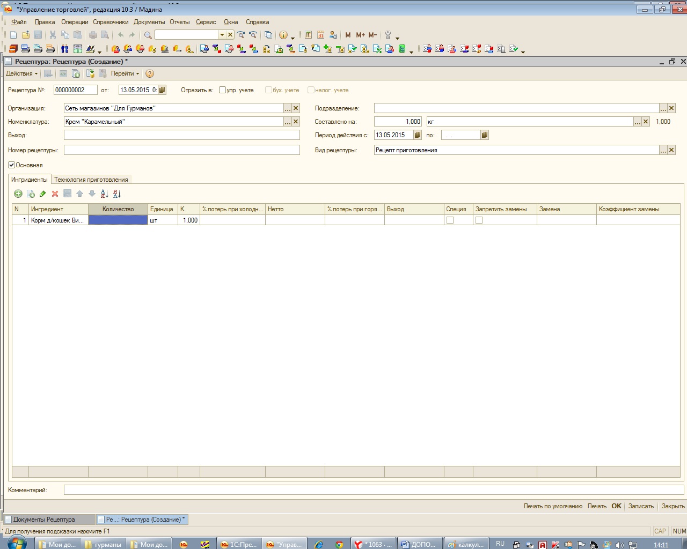
Task: Click the green add ingredient row icon
Action: click(x=18, y=194)
